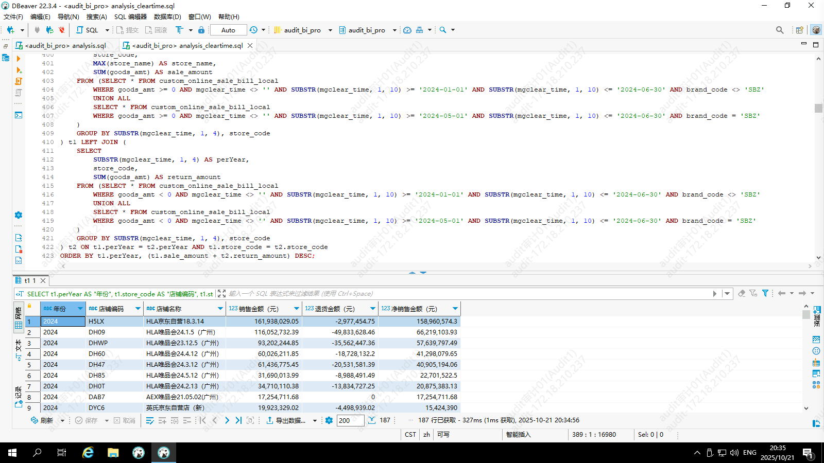Click the transaction log clock icon
The height and width of the screenshot is (463, 824).
253,30
